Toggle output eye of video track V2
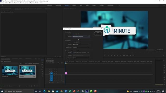166x93 pixels. coord(57,71)
